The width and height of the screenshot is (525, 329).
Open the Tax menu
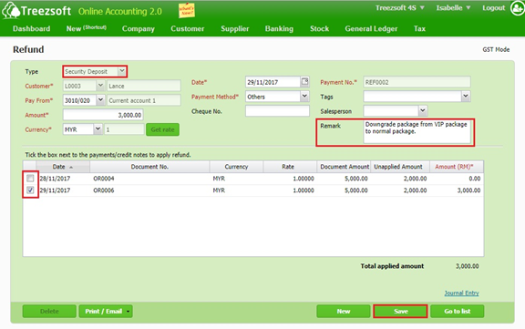(419, 29)
